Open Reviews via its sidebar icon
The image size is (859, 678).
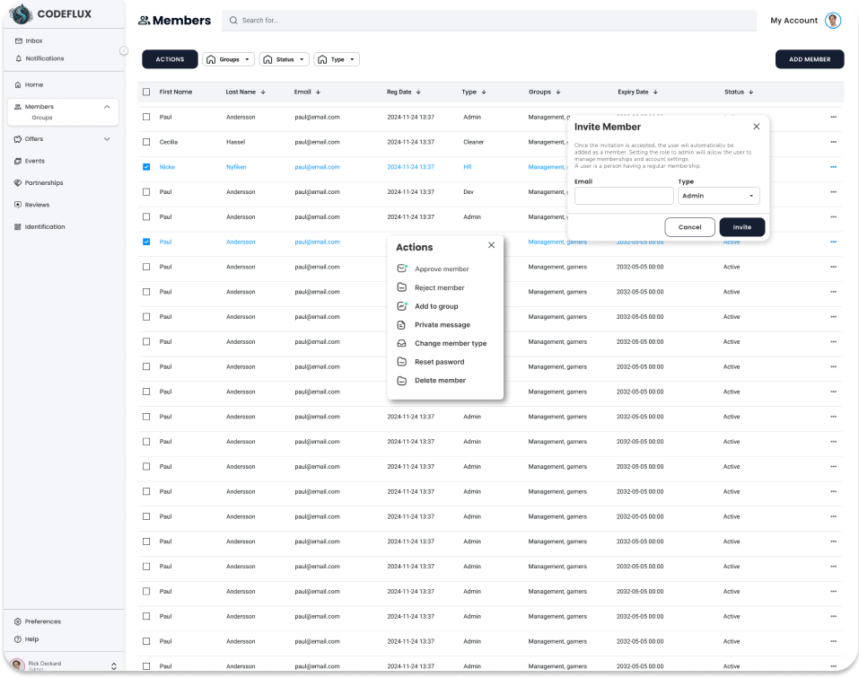pos(18,205)
